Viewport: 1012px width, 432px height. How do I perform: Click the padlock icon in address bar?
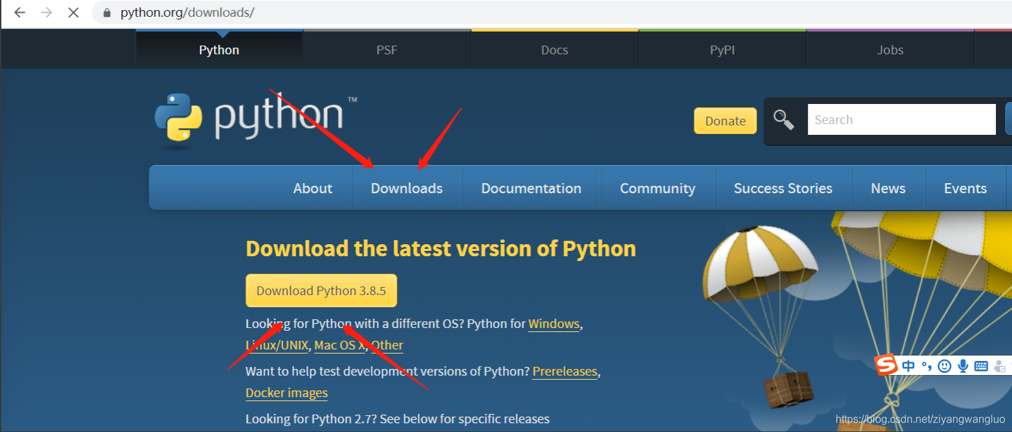coord(107,13)
